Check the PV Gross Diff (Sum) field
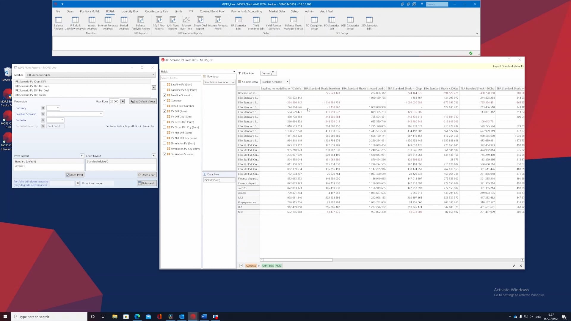This screenshot has height=321, width=571. [x=165, y=122]
